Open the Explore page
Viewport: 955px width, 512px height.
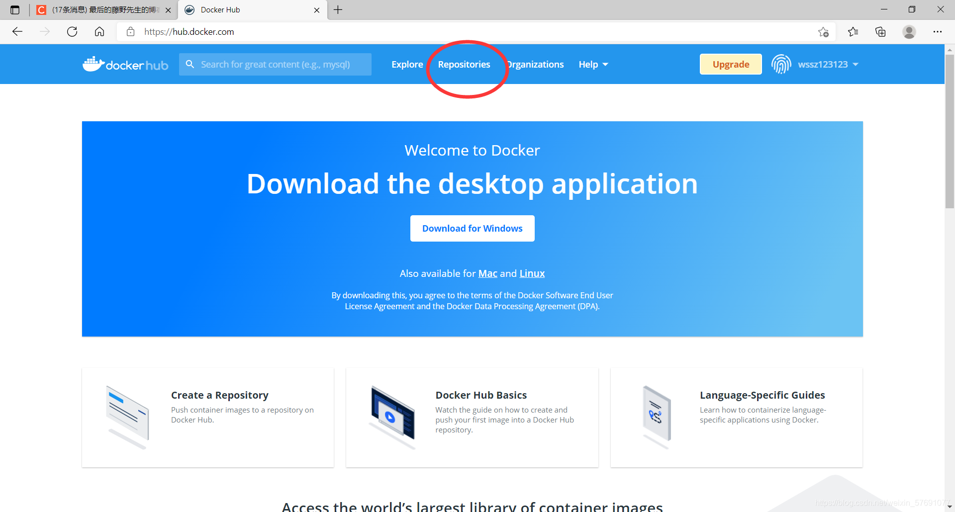407,64
